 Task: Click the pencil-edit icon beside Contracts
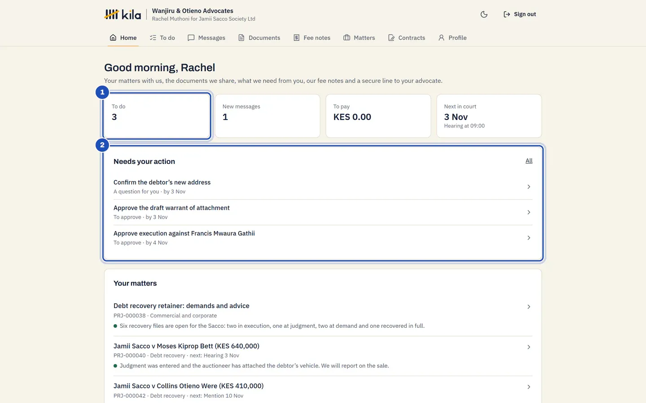coord(391,38)
